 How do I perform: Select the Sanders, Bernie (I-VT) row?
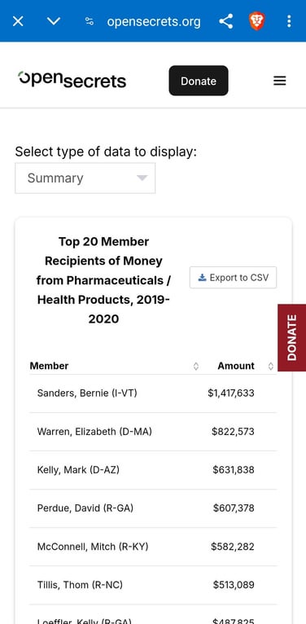pos(153,393)
